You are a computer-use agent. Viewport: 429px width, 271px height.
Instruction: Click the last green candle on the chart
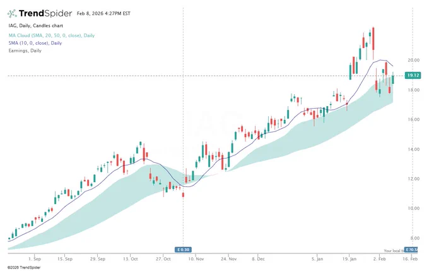coord(393,79)
